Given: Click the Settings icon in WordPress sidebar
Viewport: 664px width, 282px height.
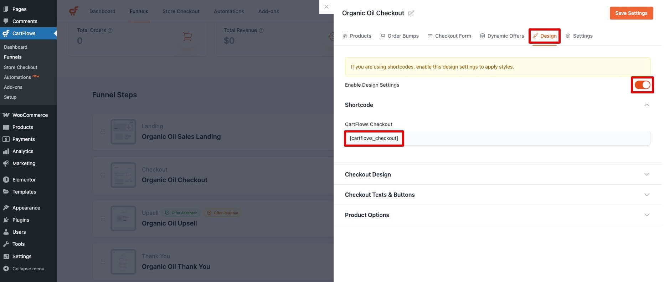Looking at the screenshot, I should [6, 256].
